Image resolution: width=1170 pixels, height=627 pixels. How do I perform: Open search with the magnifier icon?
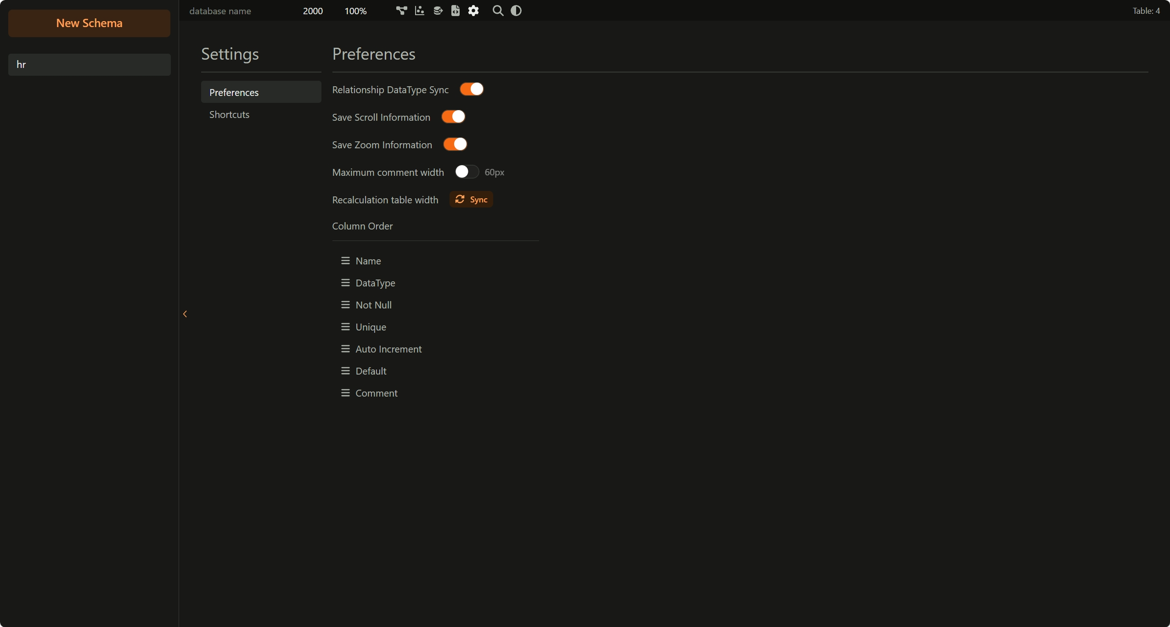coord(498,11)
